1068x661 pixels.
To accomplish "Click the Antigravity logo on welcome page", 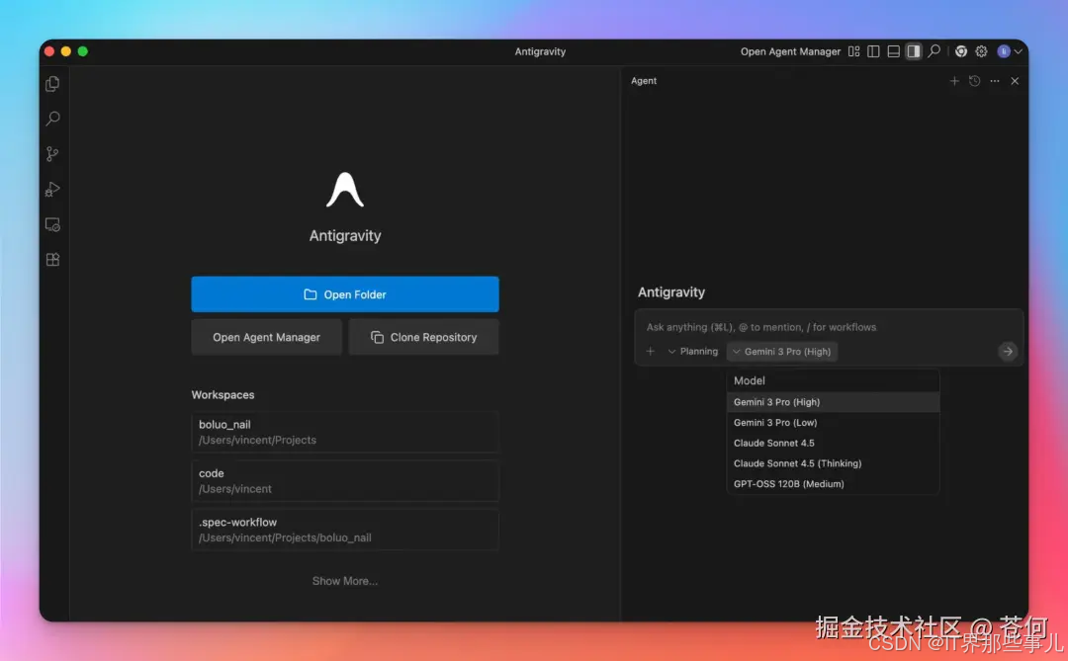I will pyautogui.click(x=345, y=190).
